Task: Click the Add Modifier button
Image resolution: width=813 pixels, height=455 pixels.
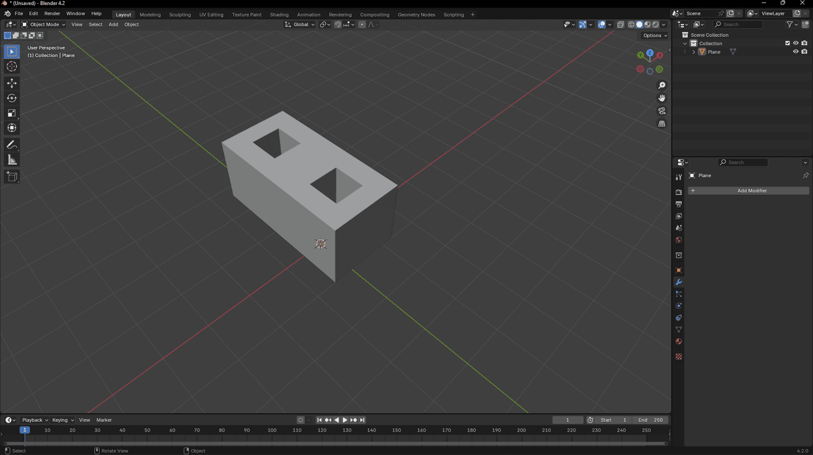Action: [x=749, y=190]
